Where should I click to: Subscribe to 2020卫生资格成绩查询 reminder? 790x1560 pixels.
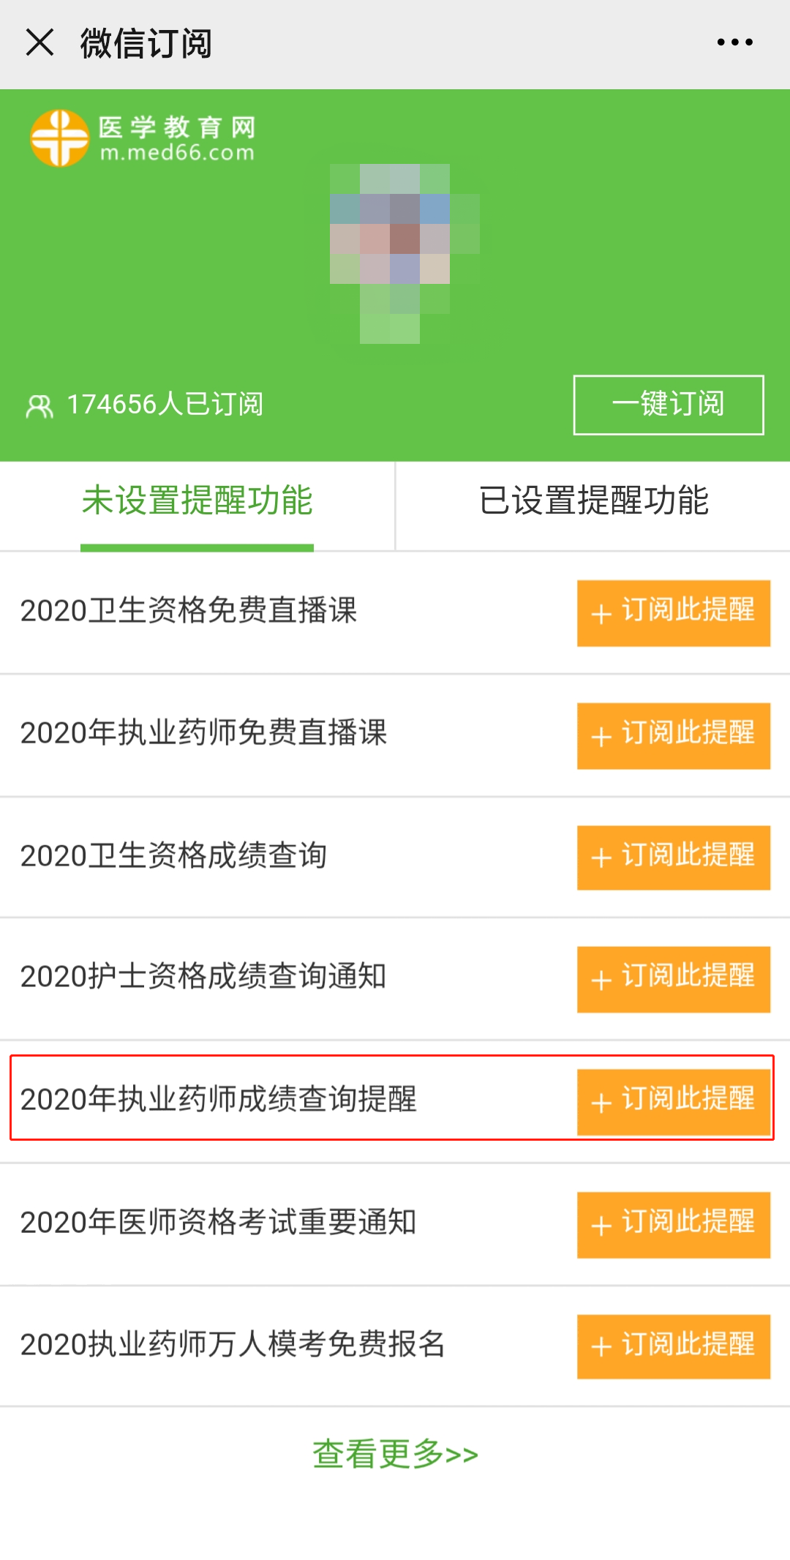click(x=673, y=857)
